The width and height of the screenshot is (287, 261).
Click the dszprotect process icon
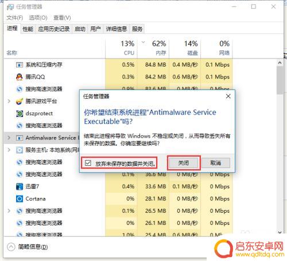coord(20,114)
